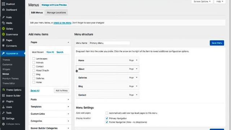Click into the Menu Name field
Image resolution: width=231 pixels, height=130 pixels.
point(109,43)
